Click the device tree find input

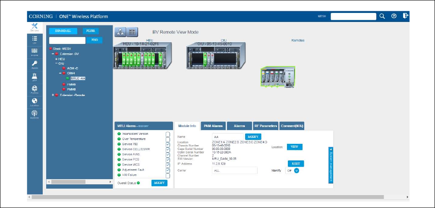point(67,40)
